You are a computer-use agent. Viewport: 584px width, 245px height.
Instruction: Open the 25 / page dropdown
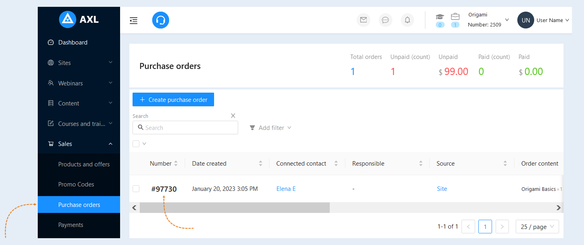(x=537, y=227)
